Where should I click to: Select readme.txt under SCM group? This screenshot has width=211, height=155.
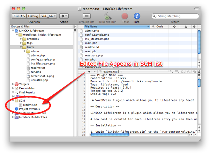point(30,105)
